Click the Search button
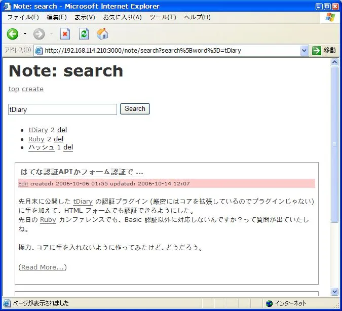The width and height of the screenshot is (342, 311). (x=135, y=109)
